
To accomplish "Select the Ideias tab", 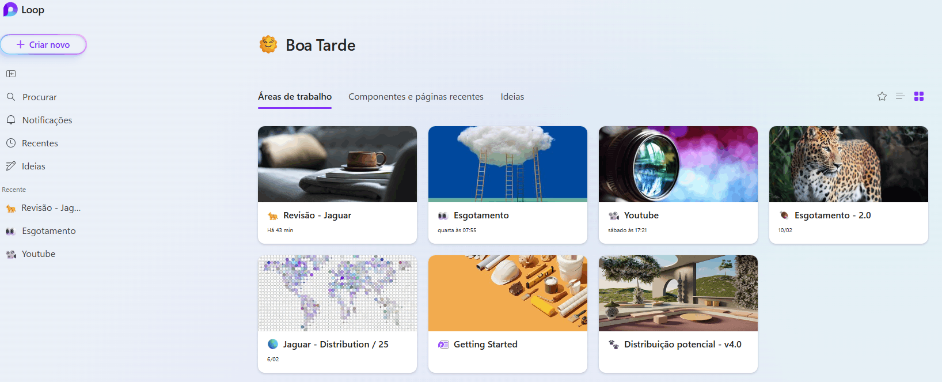I will click(x=512, y=97).
